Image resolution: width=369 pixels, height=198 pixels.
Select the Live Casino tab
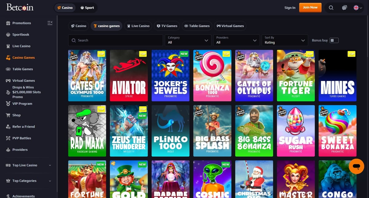[138, 26]
